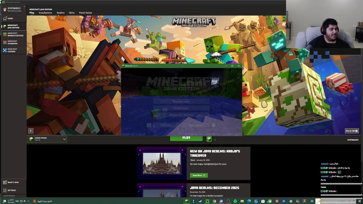Open the Java Realms: December 2025 headline
Viewport: 363px width, 204px height.
214,188
